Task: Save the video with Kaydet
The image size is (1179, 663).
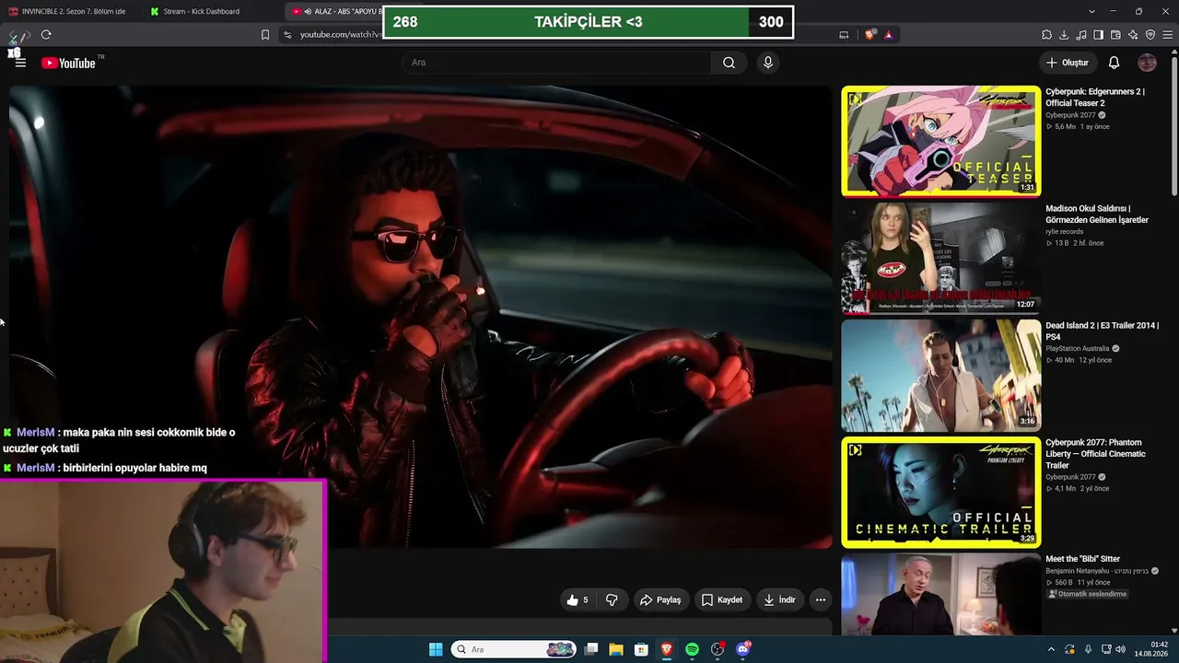Action: coord(722,599)
